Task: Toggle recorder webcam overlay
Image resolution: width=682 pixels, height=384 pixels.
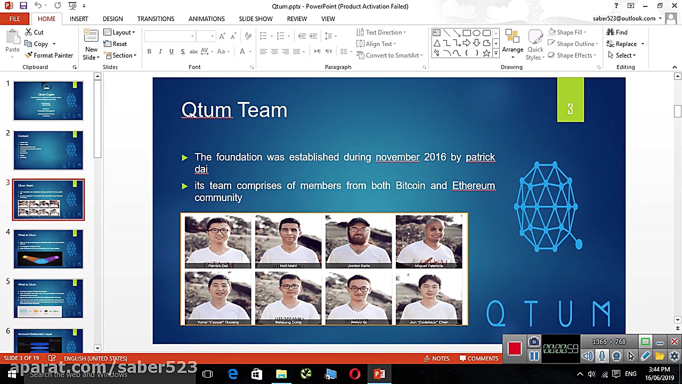Action: click(x=616, y=356)
